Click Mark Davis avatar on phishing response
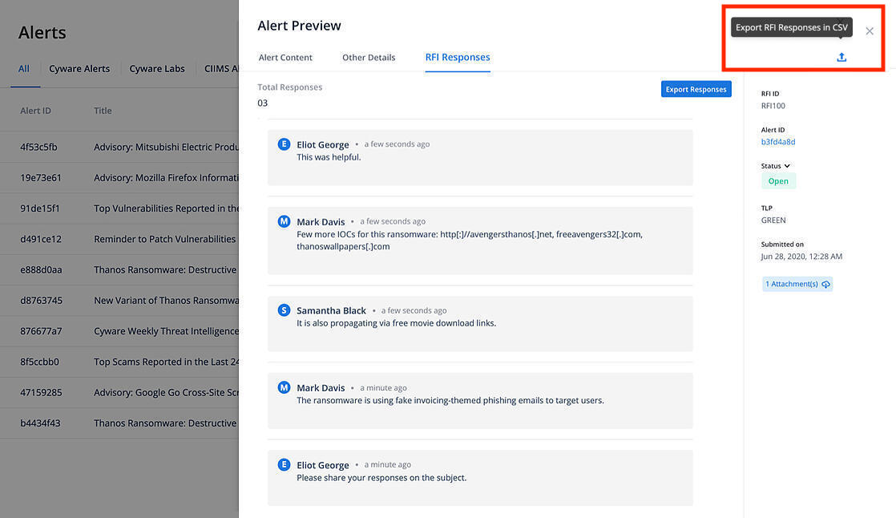Image resolution: width=896 pixels, height=518 pixels. point(284,387)
